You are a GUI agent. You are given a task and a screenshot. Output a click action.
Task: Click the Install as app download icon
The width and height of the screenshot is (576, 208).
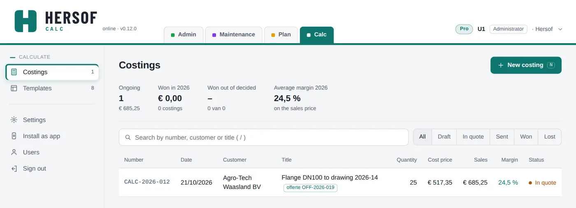click(x=14, y=136)
